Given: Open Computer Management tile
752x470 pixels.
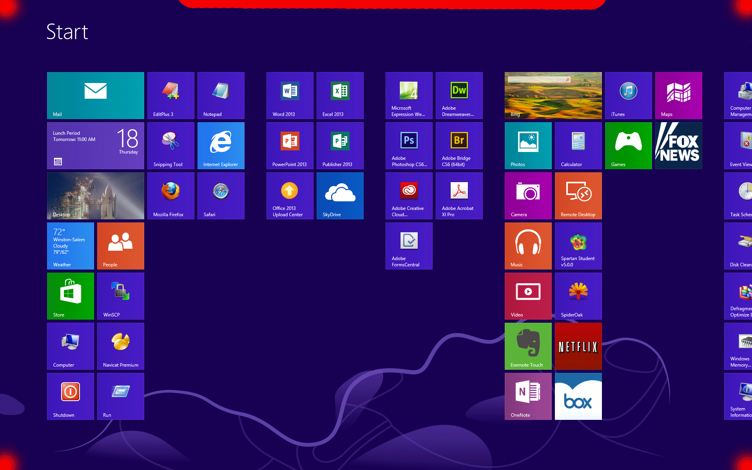Looking at the screenshot, I should tap(738, 96).
